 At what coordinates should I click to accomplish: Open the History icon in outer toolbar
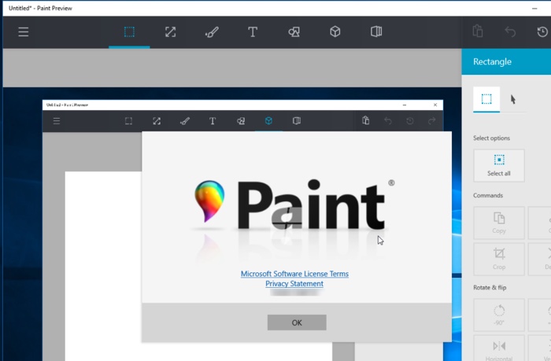542,32
